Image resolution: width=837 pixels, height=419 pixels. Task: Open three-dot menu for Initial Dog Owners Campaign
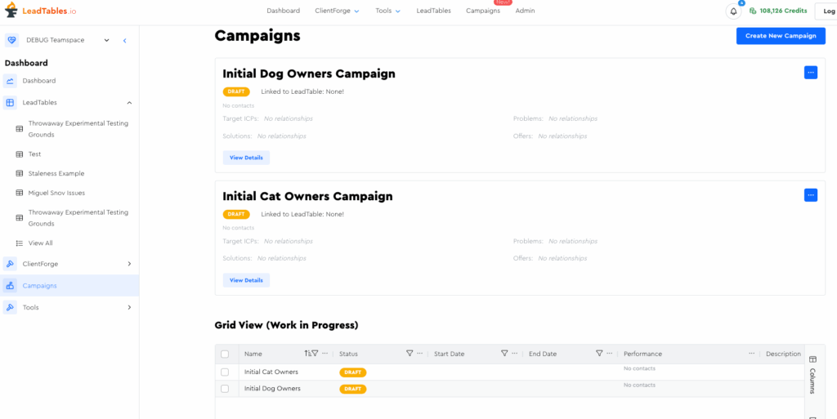point(810,72)
